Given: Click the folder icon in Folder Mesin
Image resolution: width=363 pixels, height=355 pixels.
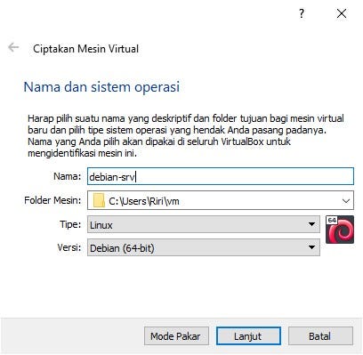Looking at the screenshot, I should click(x=99, y=201).
